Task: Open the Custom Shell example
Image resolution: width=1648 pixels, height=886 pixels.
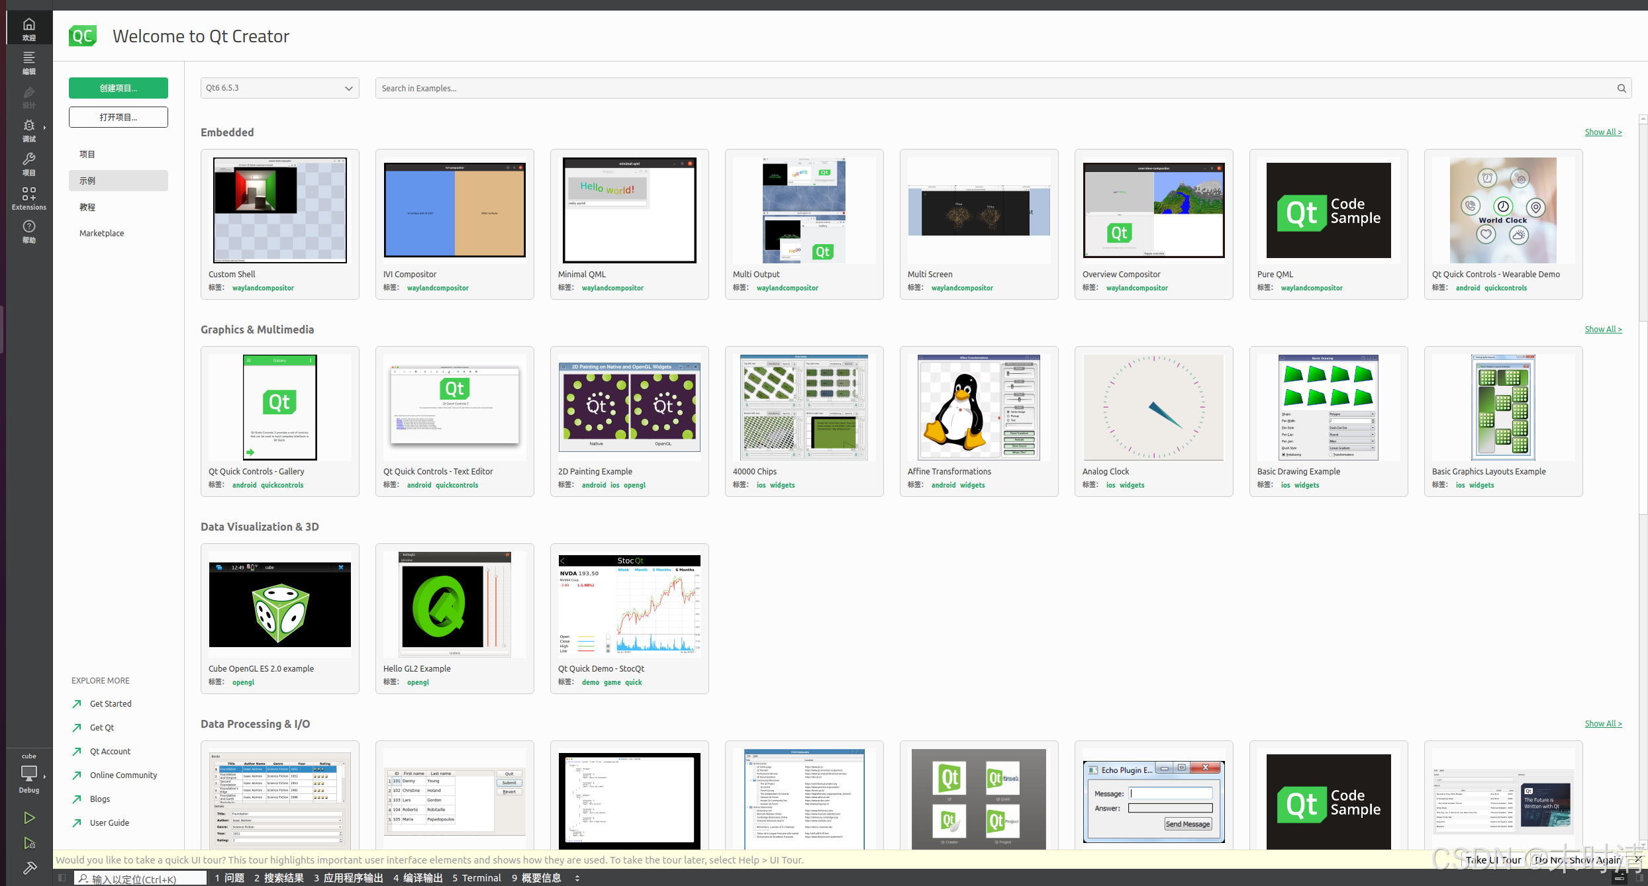Action: coord(279,224)
